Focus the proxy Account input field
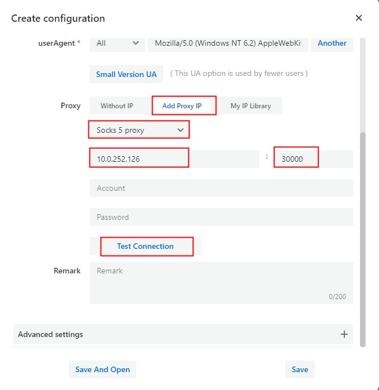 [221, 188]
